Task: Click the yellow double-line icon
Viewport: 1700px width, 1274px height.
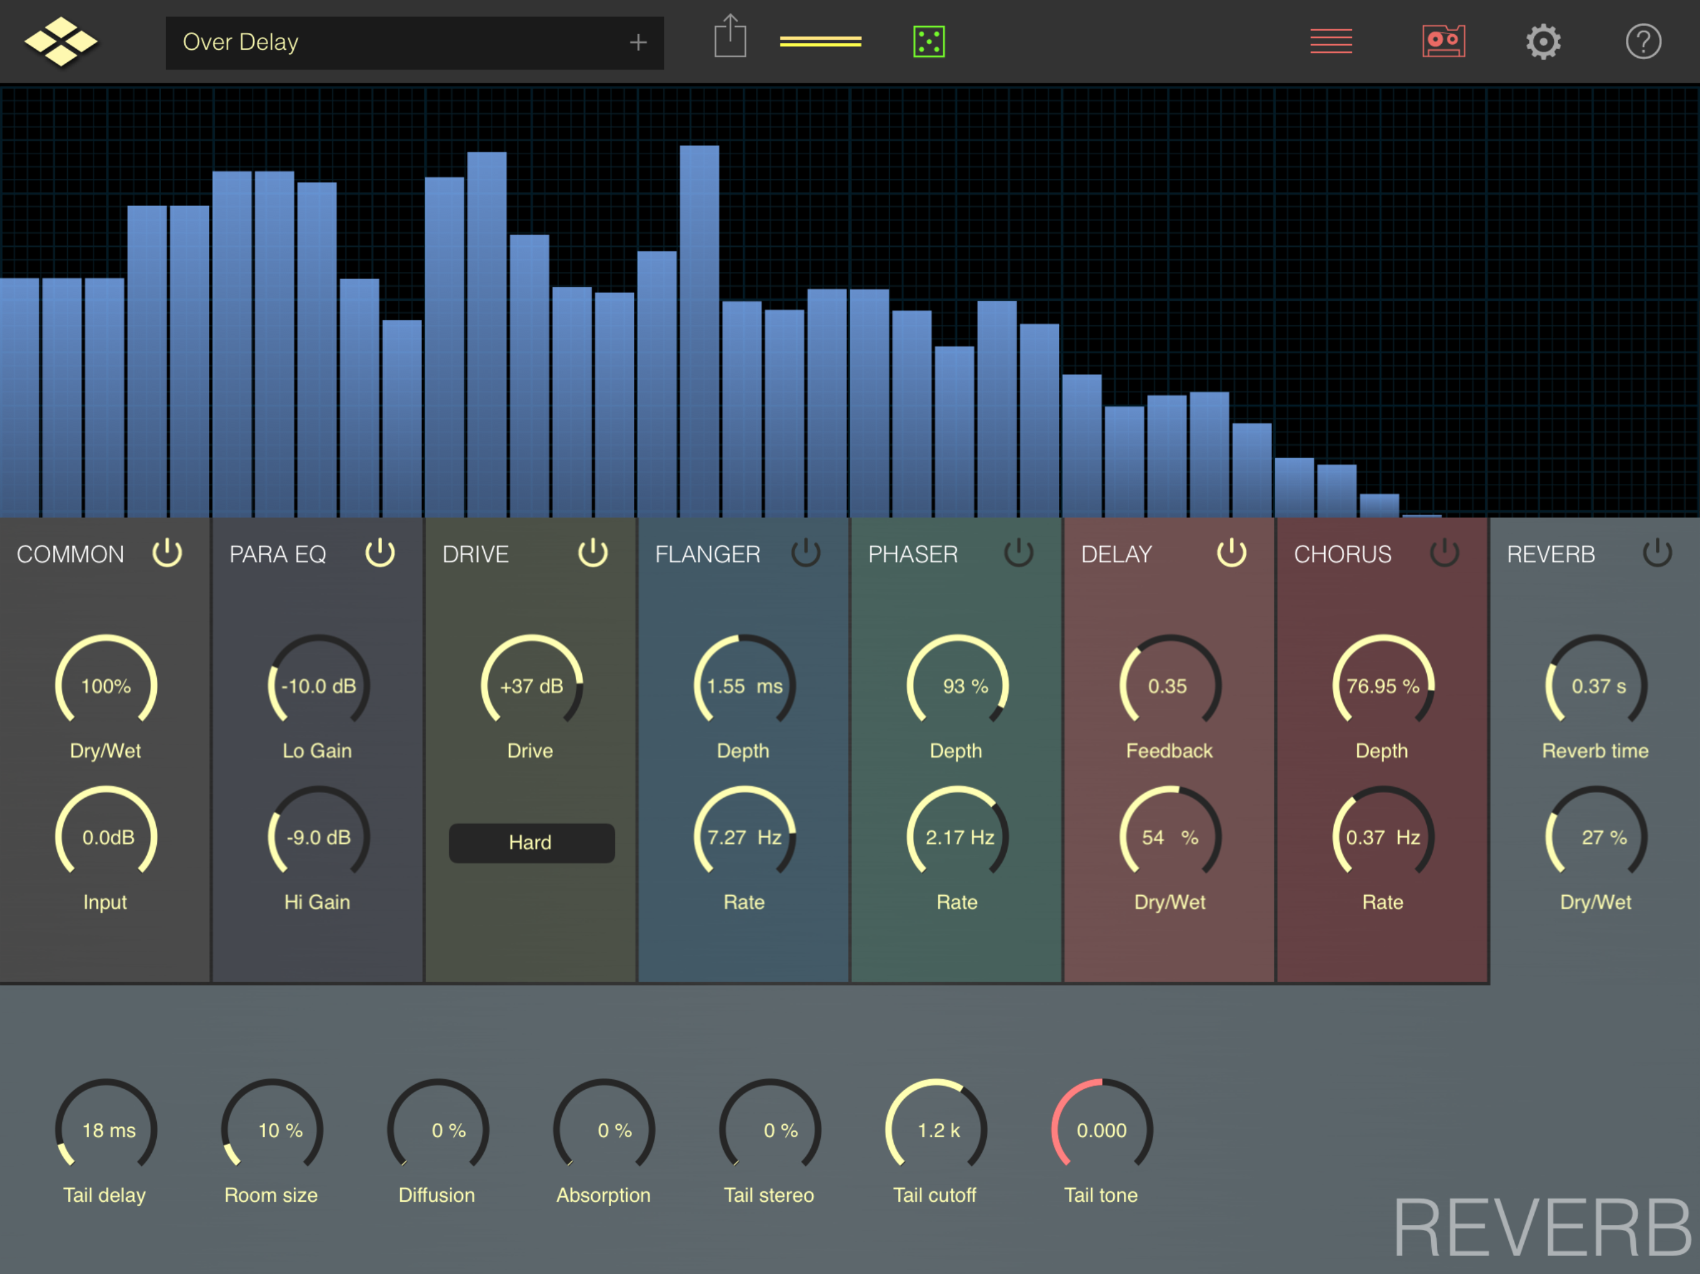Action: tap(820, 42)
